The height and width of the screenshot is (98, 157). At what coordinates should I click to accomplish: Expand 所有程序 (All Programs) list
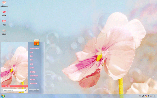(x=14, y=86)
